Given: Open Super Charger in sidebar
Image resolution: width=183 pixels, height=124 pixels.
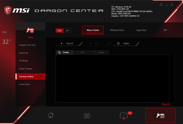Looking at the screenshot, I should 26,69.
